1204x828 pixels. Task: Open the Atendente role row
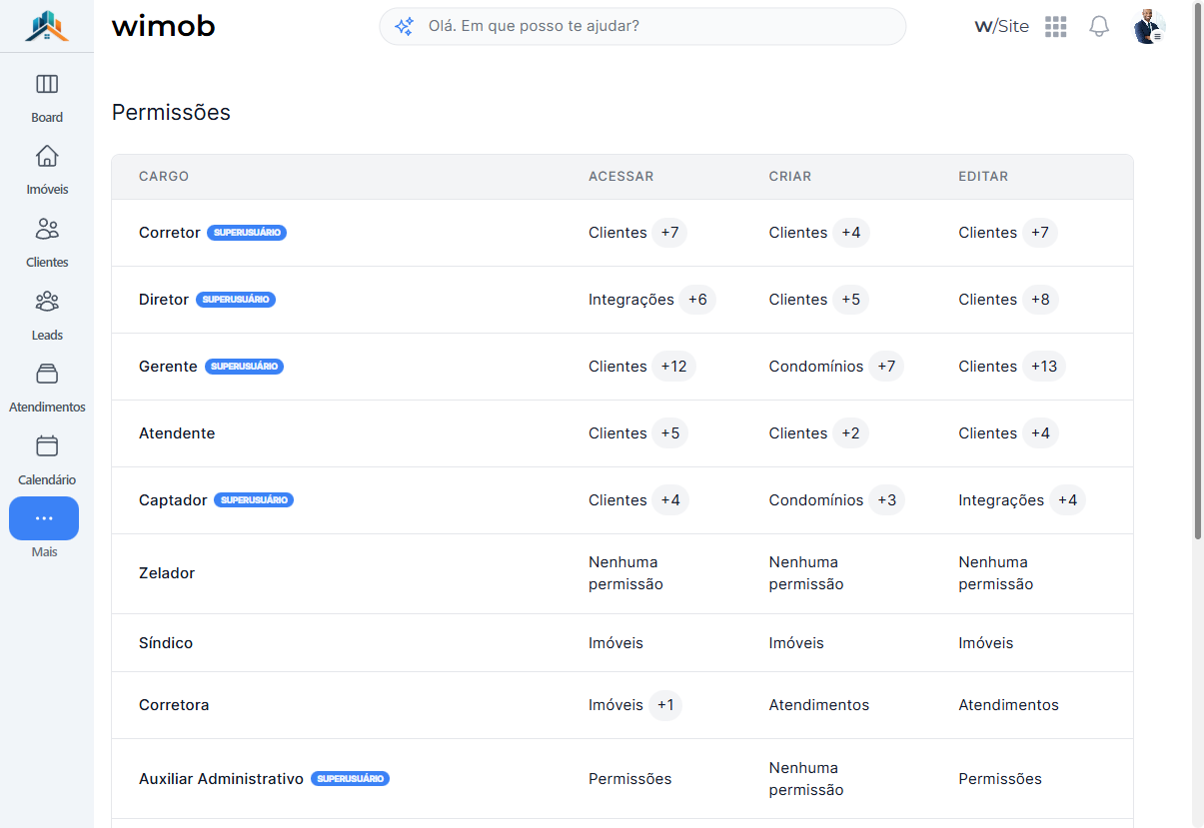(x=622, y=433)
